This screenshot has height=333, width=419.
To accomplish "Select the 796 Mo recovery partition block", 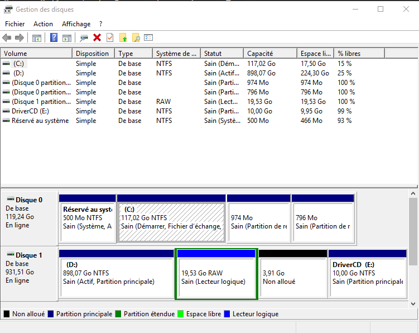I will (323, 218).
